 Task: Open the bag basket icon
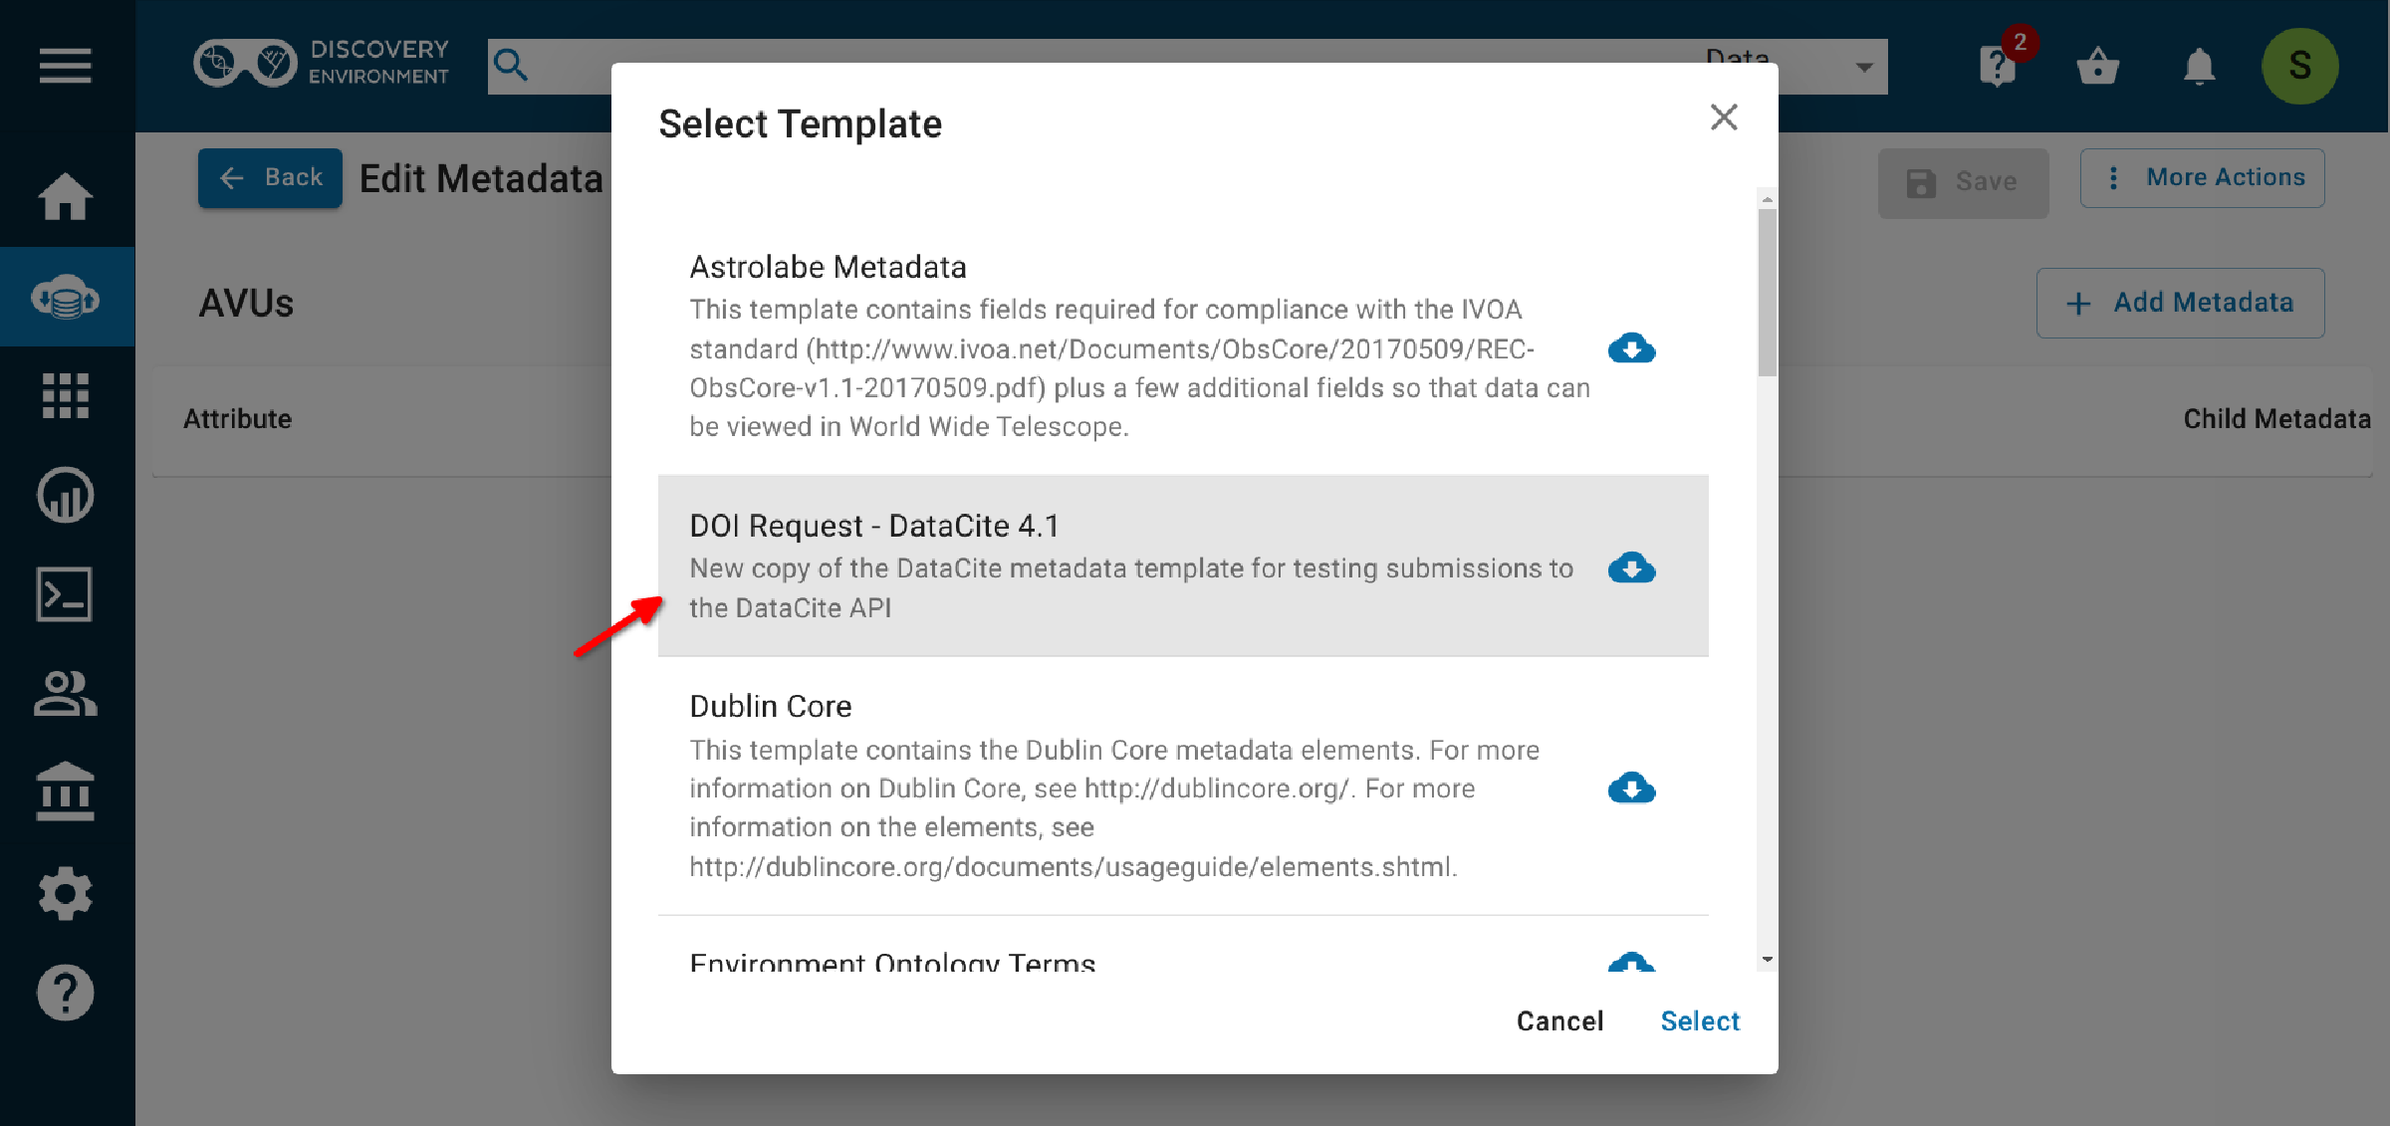[x=2098, y=67]
